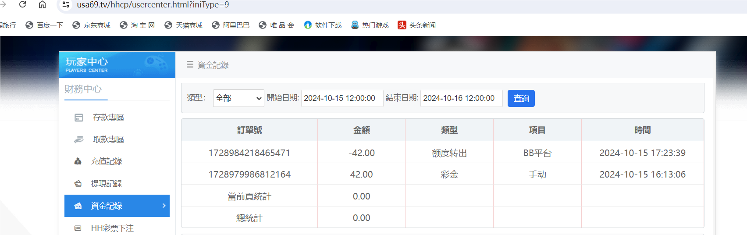This screenshot has height=235, width=747.
Task: Click the 開始日期 date field
Action: (x=342, y=98)
